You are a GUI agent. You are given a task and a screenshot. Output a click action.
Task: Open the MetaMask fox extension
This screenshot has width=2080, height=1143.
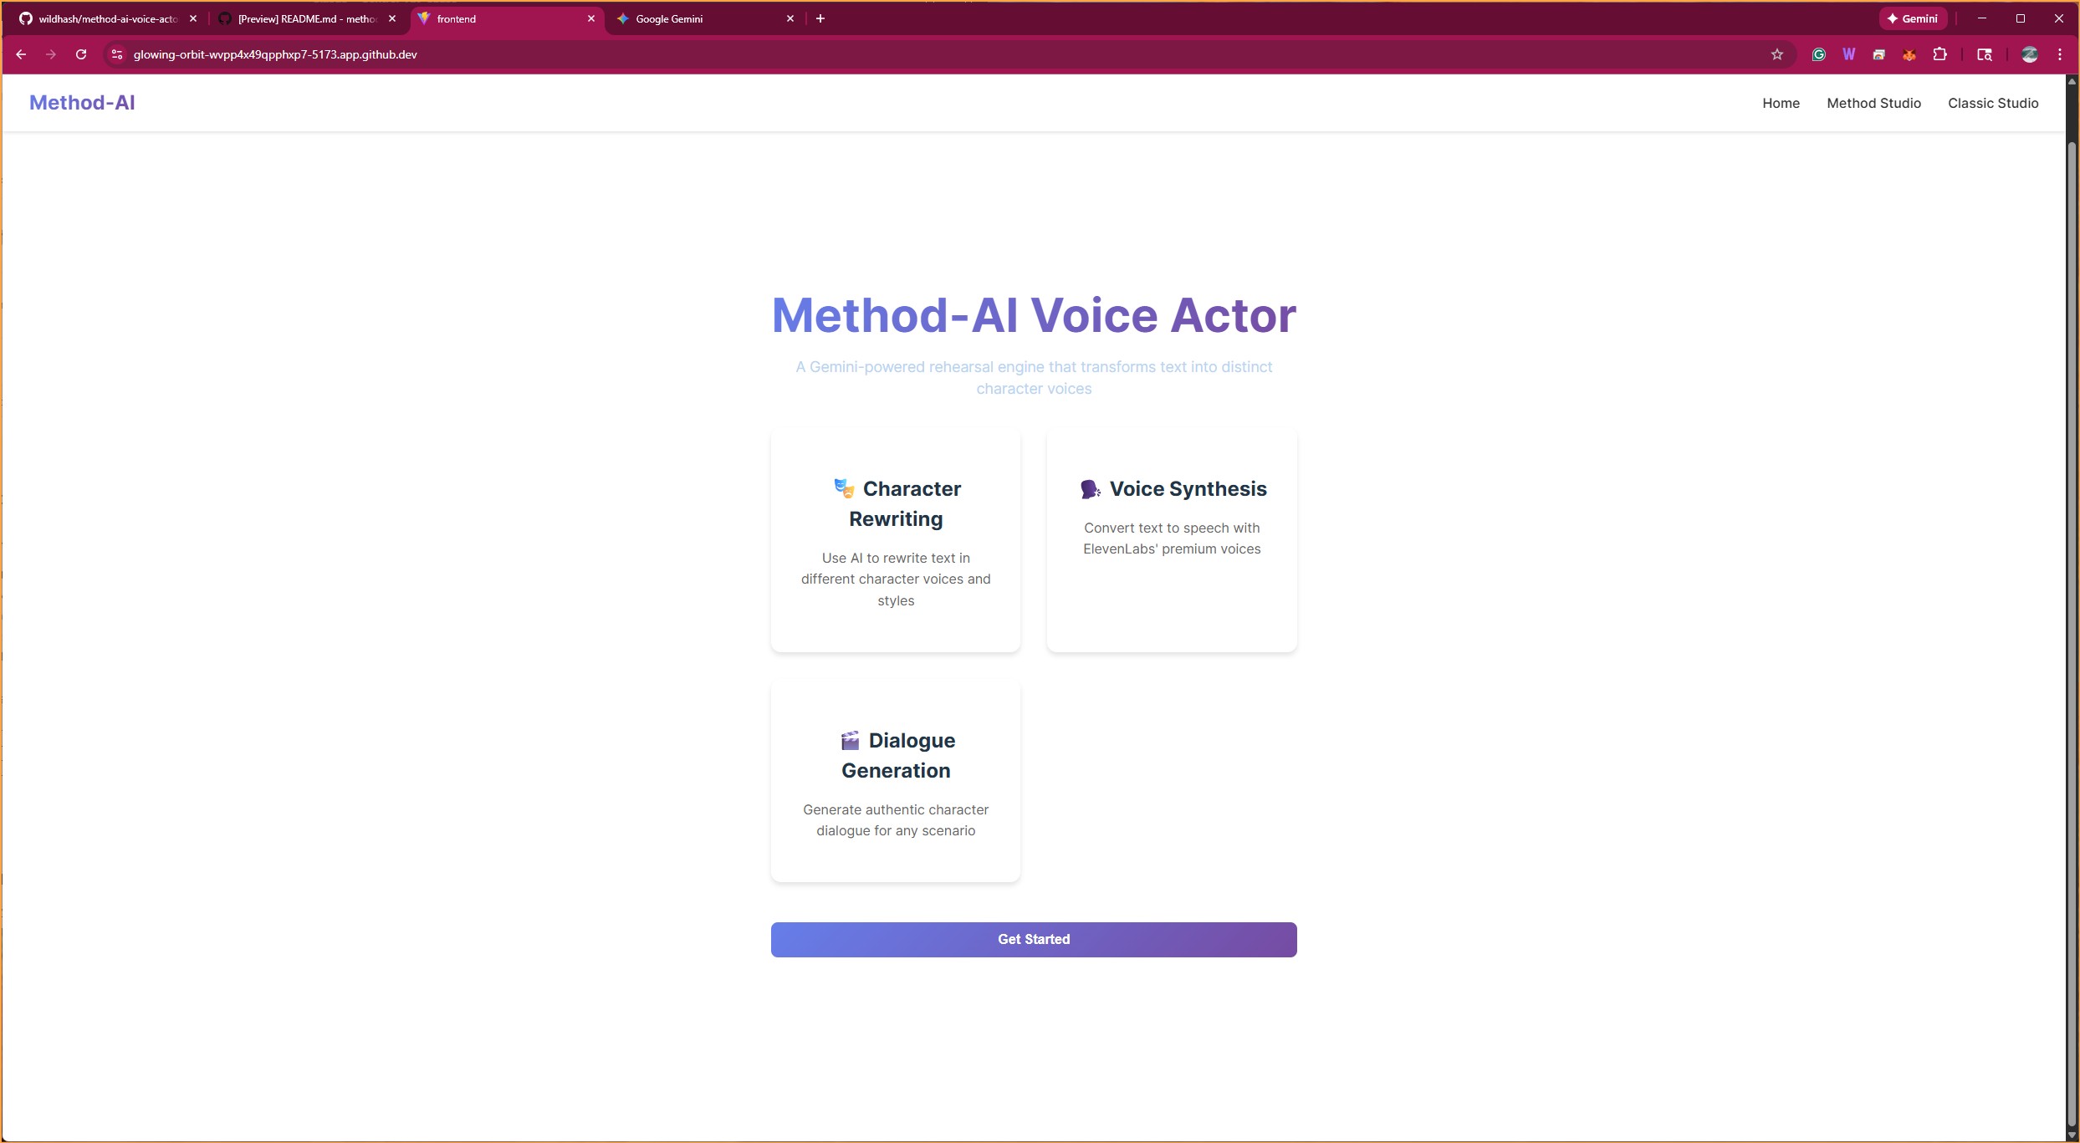pyautogui.click(x=1909, y=54)
